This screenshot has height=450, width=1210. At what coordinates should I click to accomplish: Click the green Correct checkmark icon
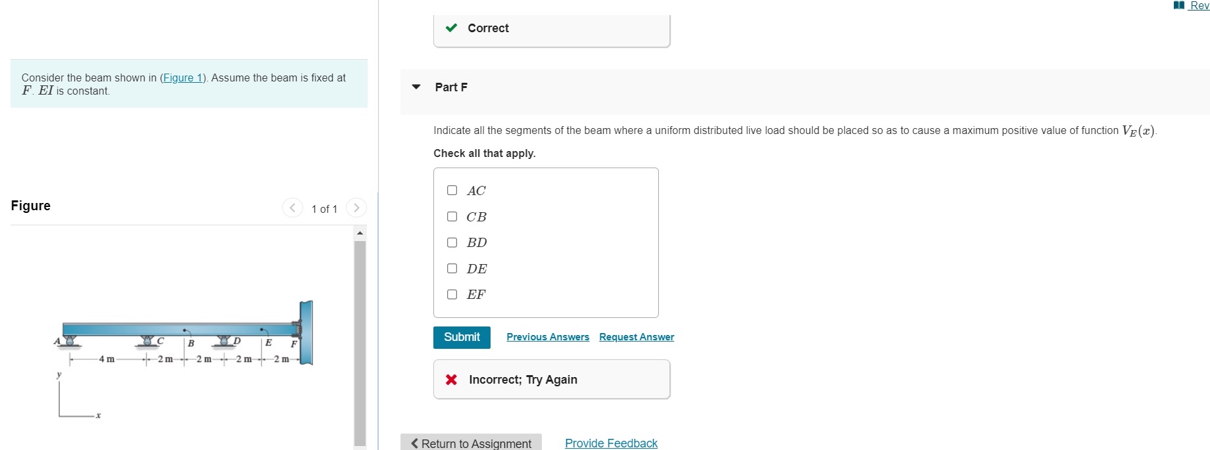coord(451,28)
